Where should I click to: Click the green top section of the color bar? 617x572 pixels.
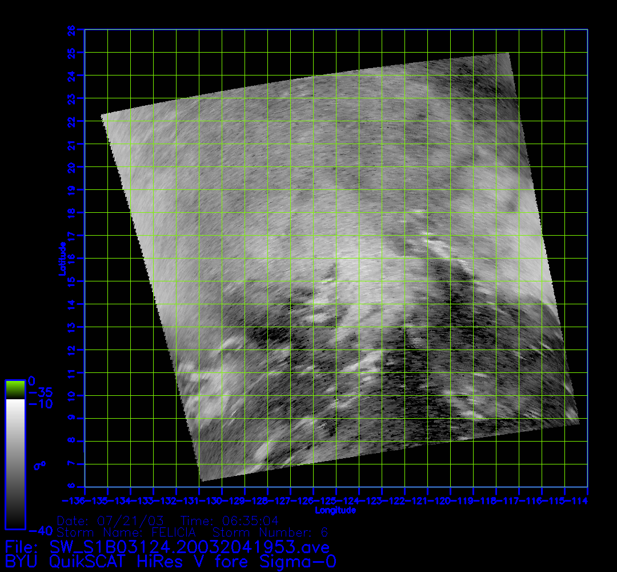[x=15, y=390]
